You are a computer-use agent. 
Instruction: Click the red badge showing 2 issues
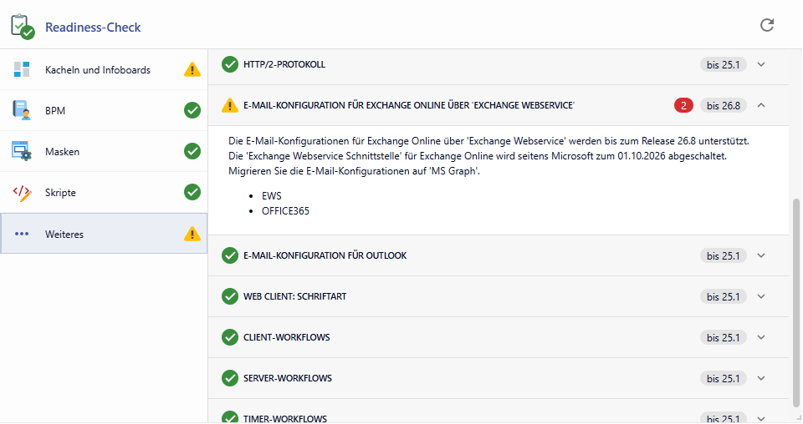pyautogui.click(x=683, y=105)
